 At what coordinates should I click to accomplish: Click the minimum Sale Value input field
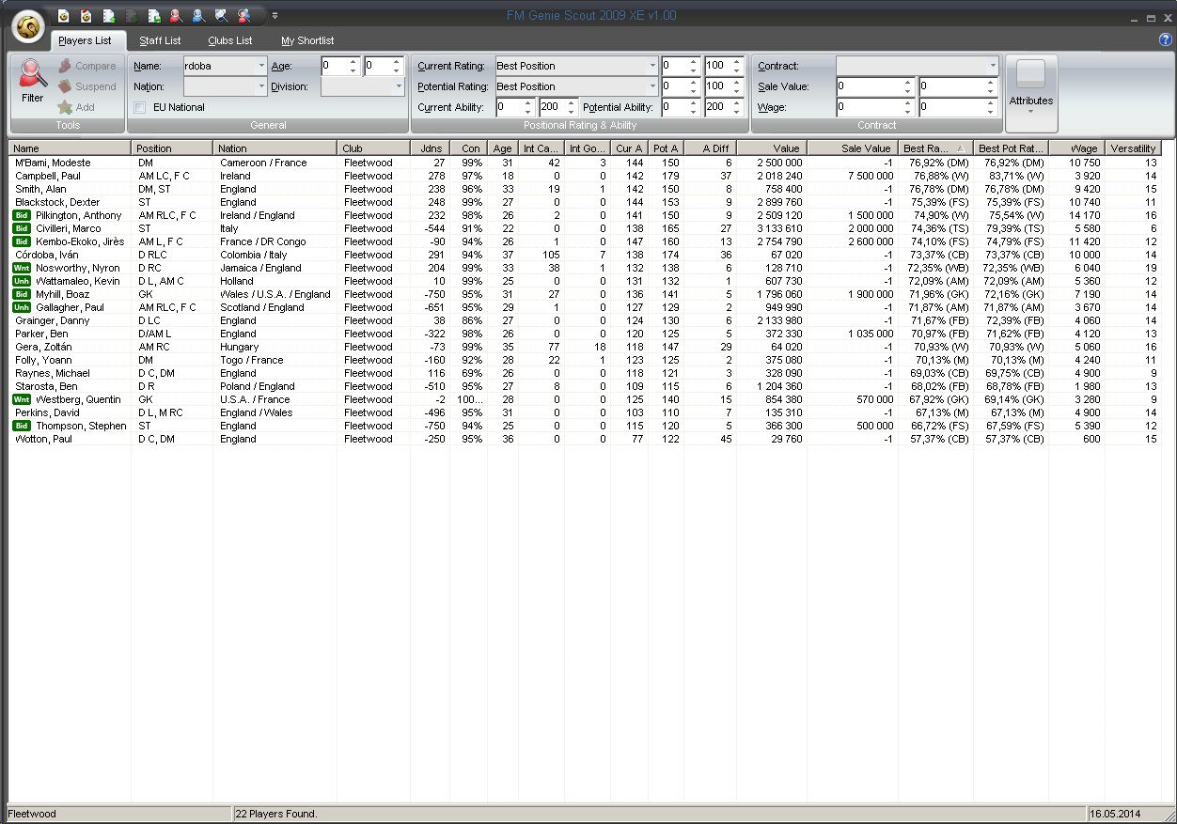tap(870, 86)
